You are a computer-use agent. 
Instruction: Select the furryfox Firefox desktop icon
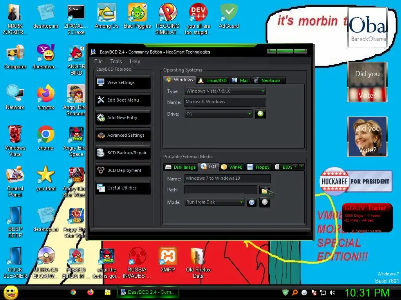46,97
